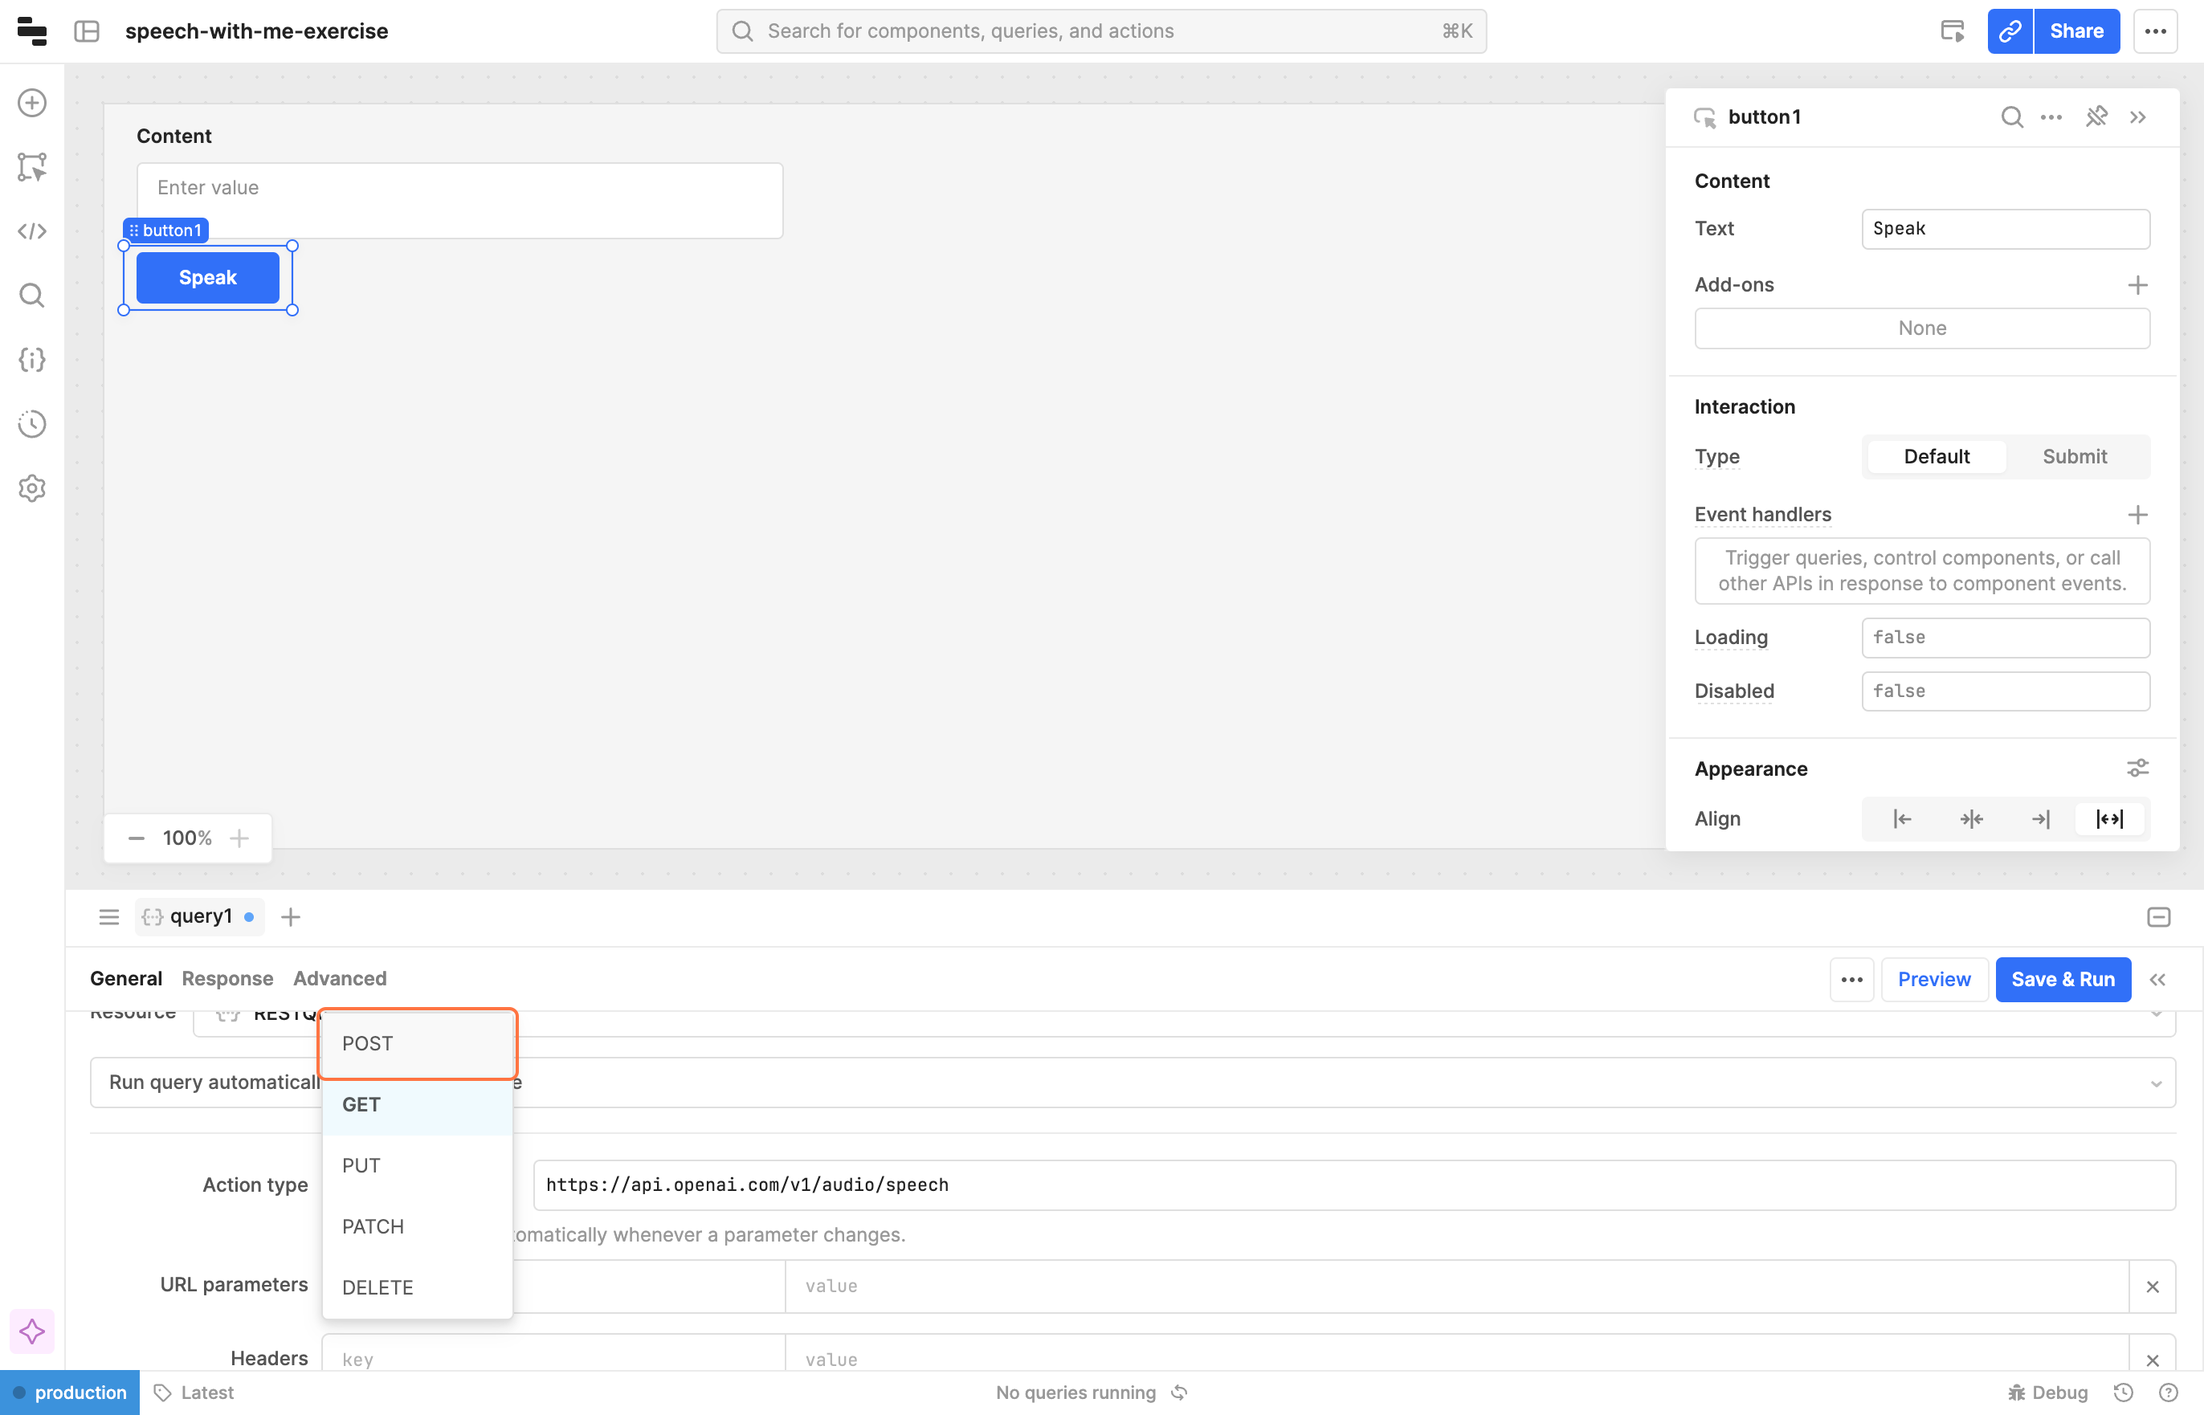
Task: Select the stretch alignment option
Action: click(2108, 818)
